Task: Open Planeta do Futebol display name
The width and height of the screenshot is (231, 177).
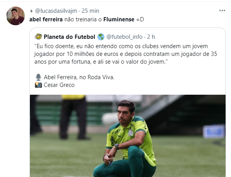Action: click(69, 37)
